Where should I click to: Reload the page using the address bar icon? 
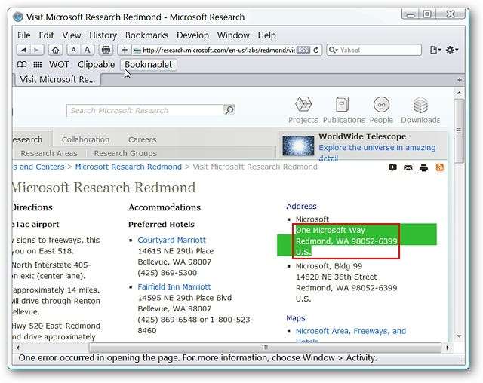coord(317,50)
